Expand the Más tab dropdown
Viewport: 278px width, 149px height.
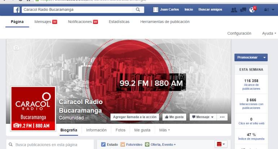pyautogui.click(x=164, y=130)
